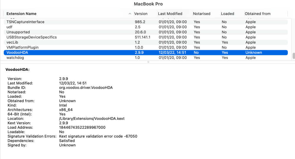This screenshot has width=295, height=159.
Task: Select the vecLib extension row
Action: coord(146,42)
